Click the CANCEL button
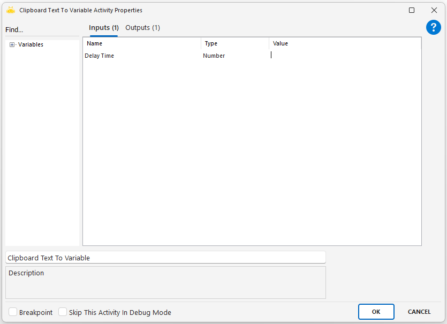The image size is (447, 324). pyautogui.click(x=419, y=312)
